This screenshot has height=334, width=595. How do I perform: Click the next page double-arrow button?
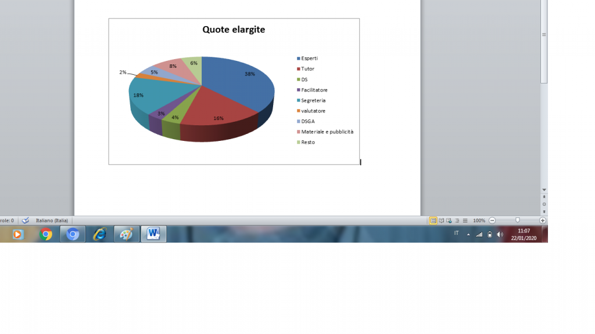tap(544, 212)
